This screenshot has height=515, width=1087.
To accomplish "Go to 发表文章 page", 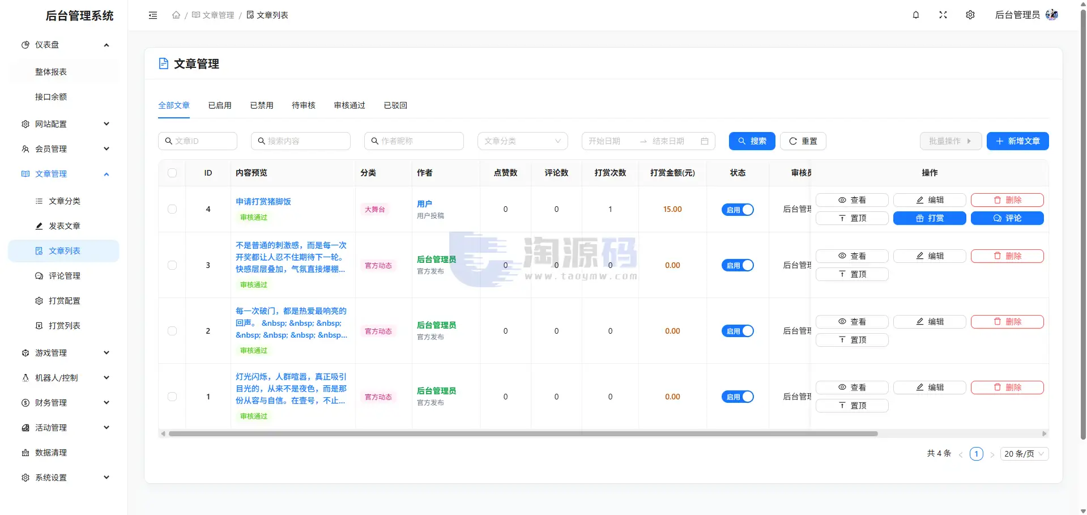I will tap(64, 226).
